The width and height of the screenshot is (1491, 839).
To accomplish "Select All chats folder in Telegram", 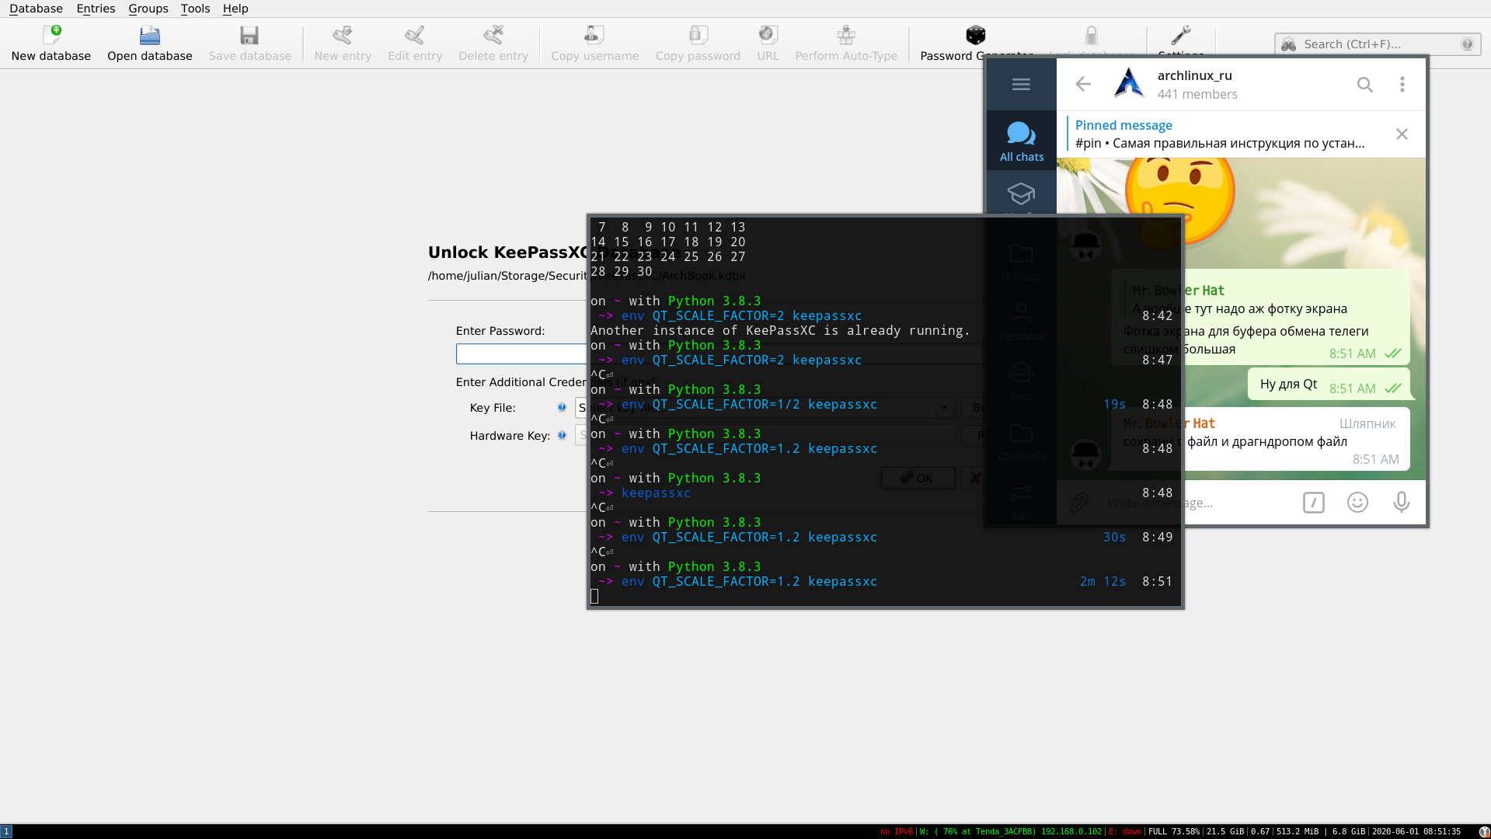I will pyautogui.click(x=1022, y=141).
